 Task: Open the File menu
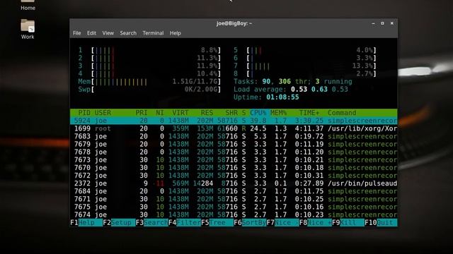[x=77, y=33]
